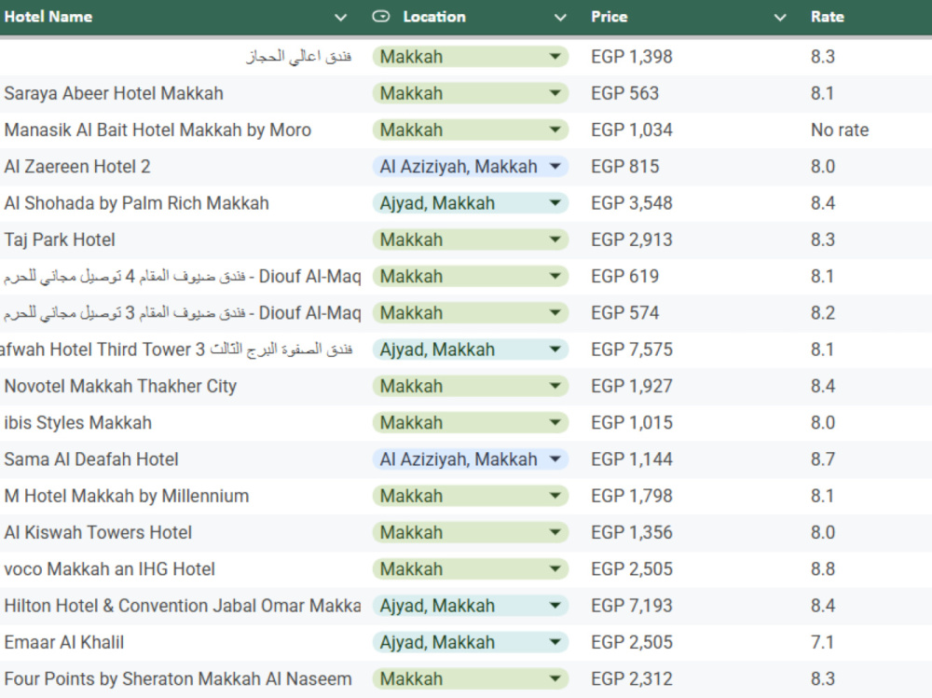The image size is (932, 698).
Task: Select price cell EGP 7,575
Action: click(x=632, y=349)
